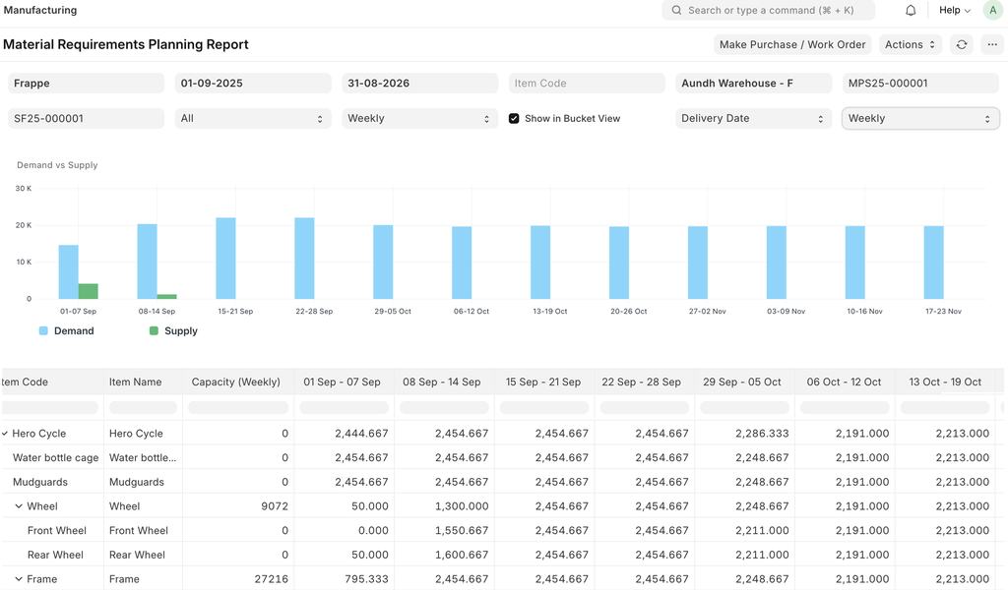The image size is (1008, 590).
Task: Open the All filter dropdown
Action: click(252, 118)
